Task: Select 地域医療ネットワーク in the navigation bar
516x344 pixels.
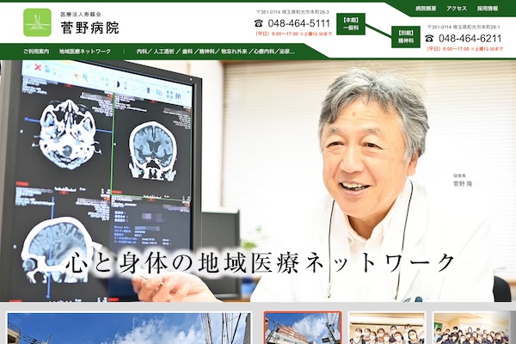Action: coord(85,52)
